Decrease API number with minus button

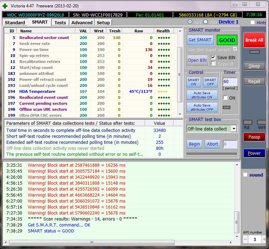click(x=245, y=239)
